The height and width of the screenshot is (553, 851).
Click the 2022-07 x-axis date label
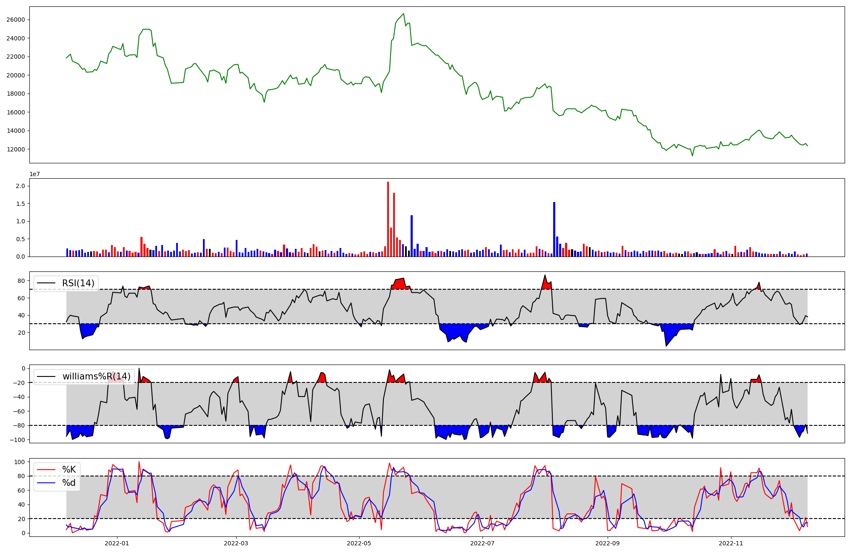pos(483,543)
